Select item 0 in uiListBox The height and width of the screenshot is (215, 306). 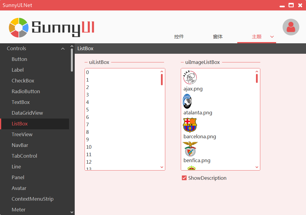pos(122,72)
